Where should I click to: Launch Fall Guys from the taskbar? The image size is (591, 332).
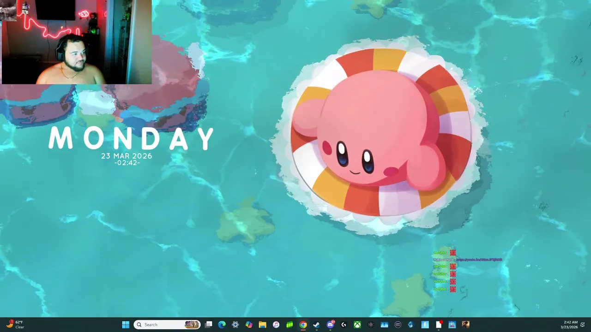[452, 325]
